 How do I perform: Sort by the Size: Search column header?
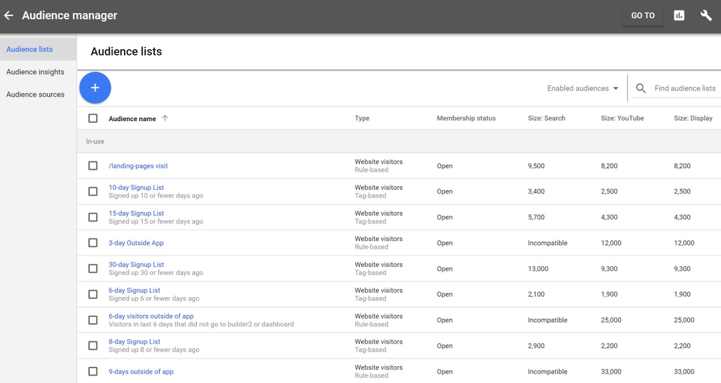coord(547,118)
